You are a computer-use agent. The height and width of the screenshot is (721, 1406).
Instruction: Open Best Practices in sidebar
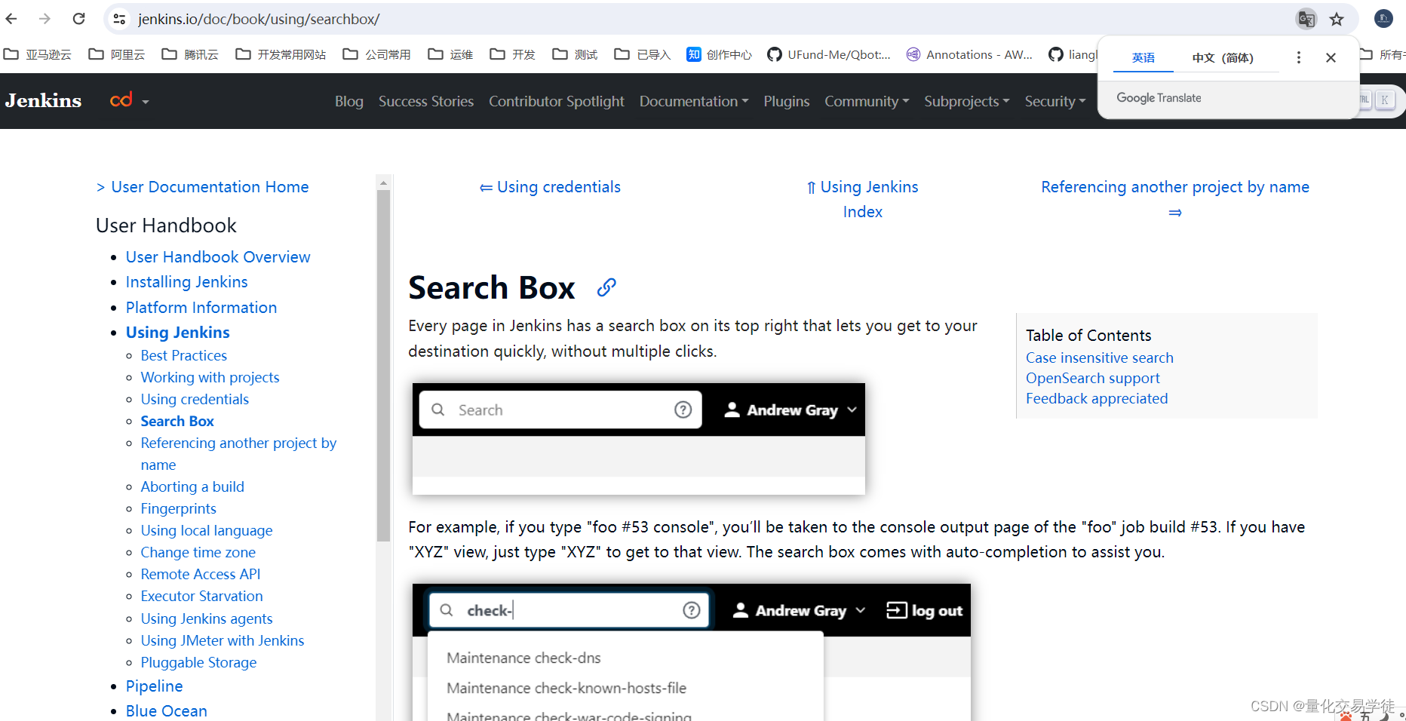(184, 355)
